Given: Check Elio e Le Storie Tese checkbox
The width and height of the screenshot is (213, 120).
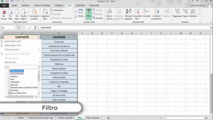Looking at the screenshot, I should tap(9, 93).
